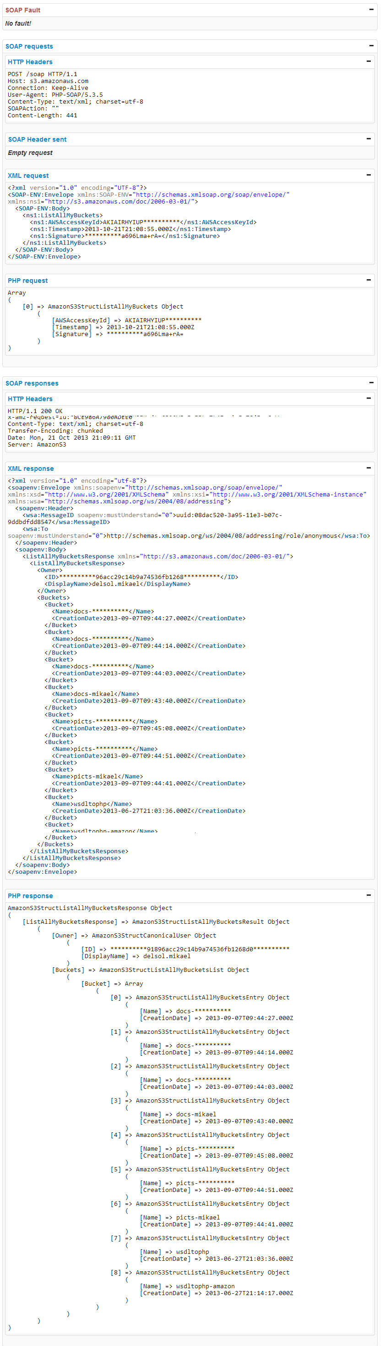
Task: Click the XML response title
Action: point(31,469)
